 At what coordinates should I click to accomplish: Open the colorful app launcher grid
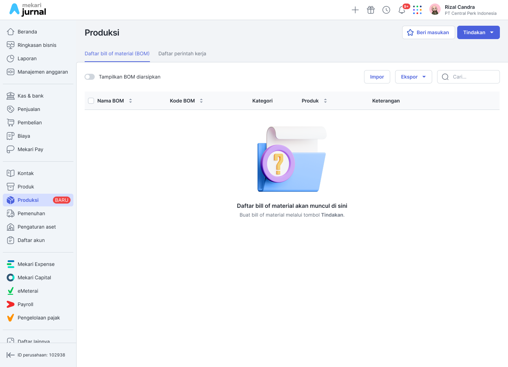coord(417,10)
